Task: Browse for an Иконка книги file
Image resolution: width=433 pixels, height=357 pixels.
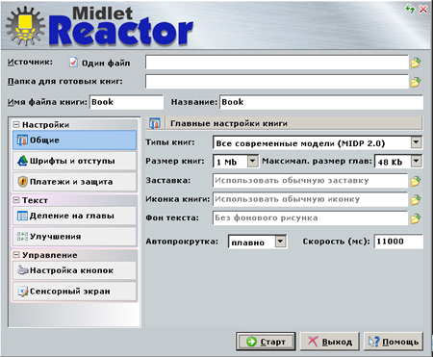Action: click(416, 200)
